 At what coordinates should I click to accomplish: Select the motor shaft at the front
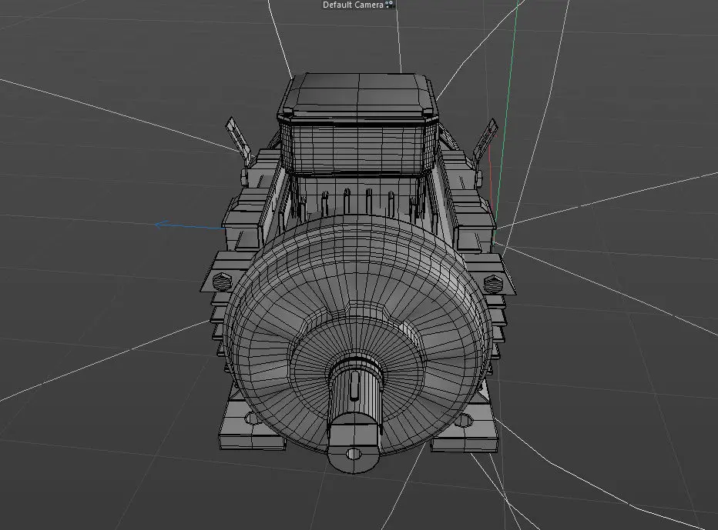click(x=355, y=414)
